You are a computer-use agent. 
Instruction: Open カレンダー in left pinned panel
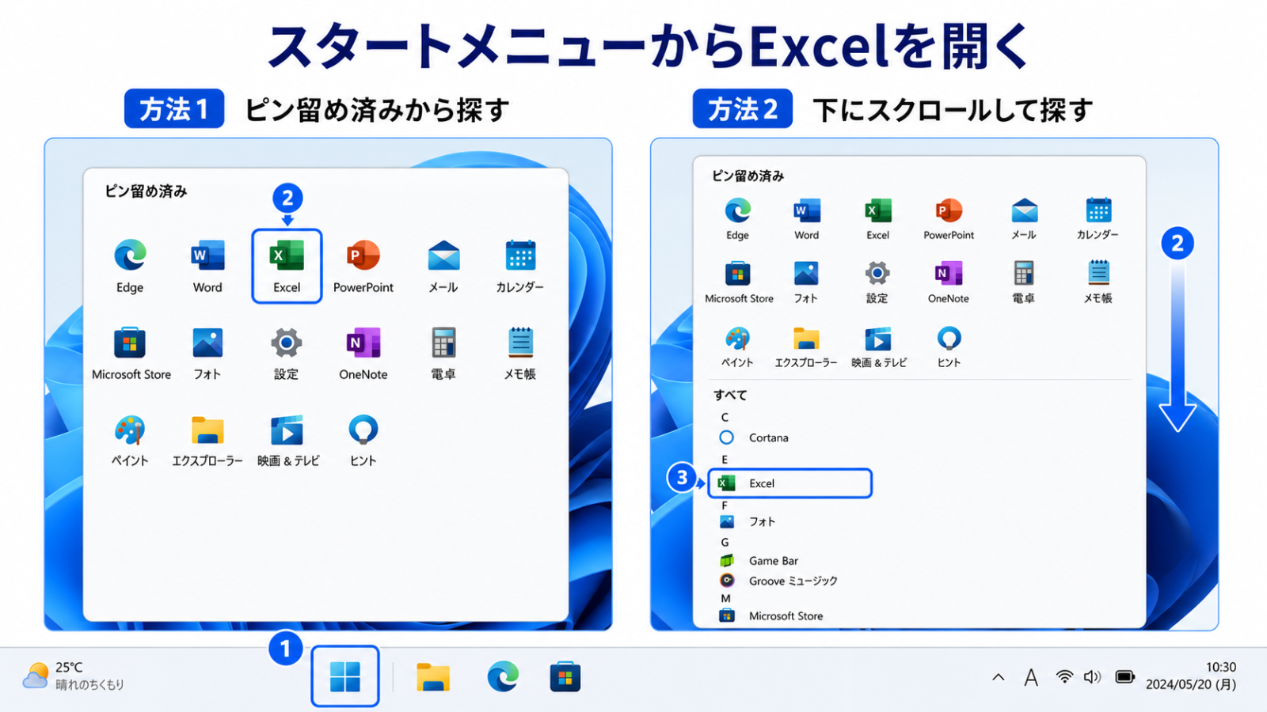(x=520, y=266)
